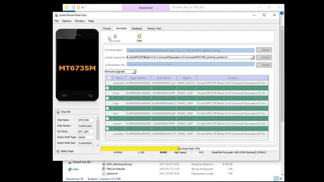Click the Name column header
The image size is (324, 182).
click(119, 78)
